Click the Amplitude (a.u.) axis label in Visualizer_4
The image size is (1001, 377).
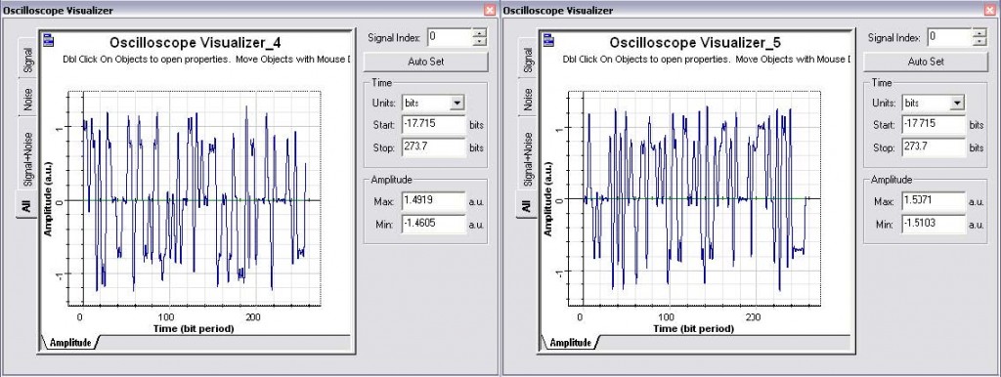click(48, 198)
